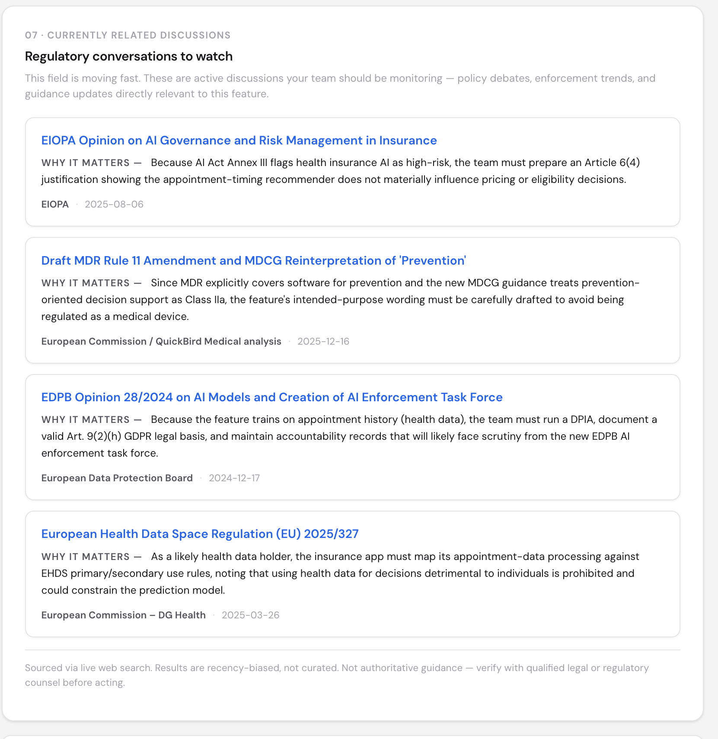Click the date "2025-08-06"

[114, 205]
